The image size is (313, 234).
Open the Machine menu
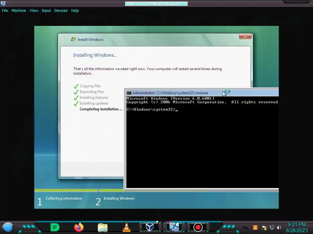[x=19, y=11]
